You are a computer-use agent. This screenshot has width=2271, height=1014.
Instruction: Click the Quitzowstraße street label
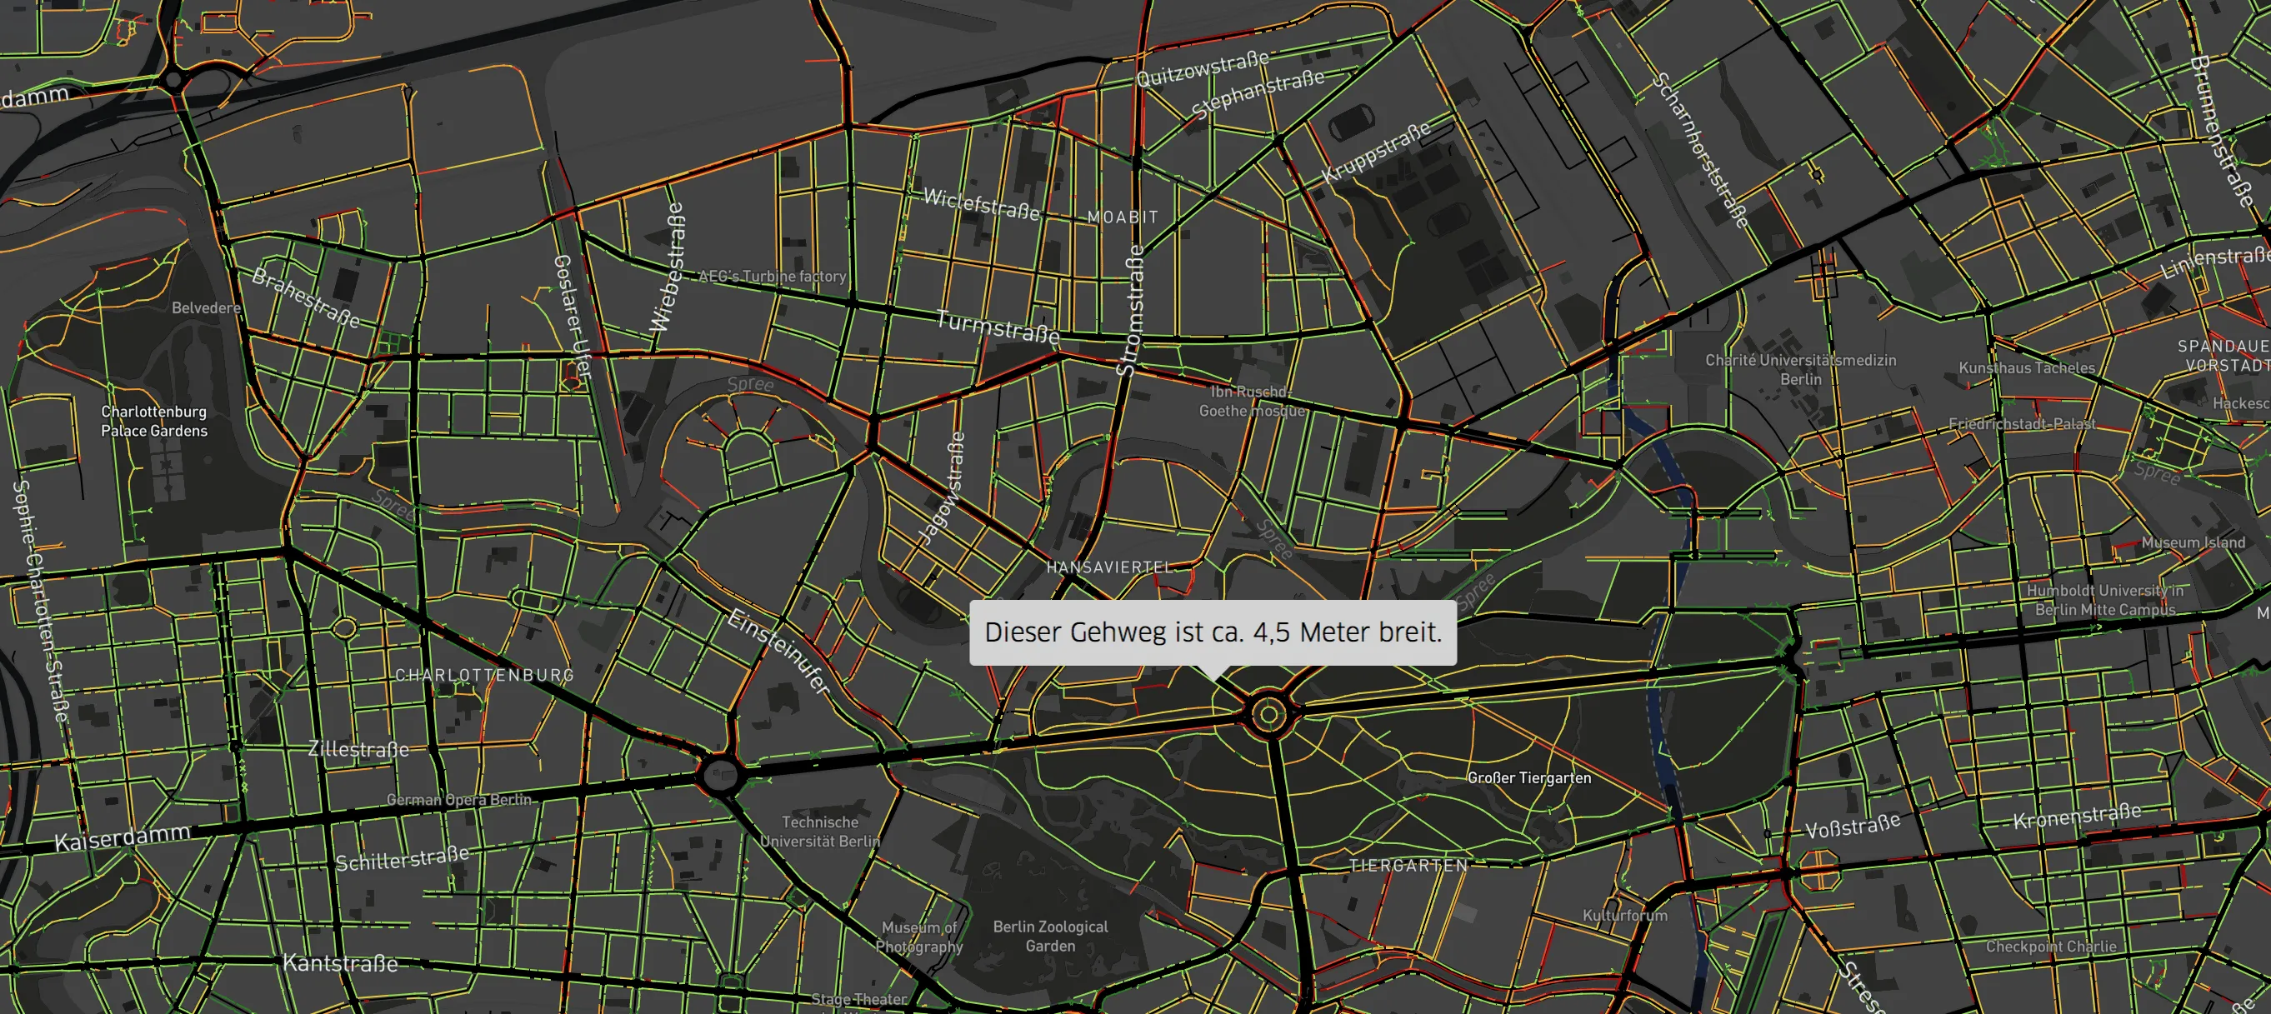coord(1203,69)
